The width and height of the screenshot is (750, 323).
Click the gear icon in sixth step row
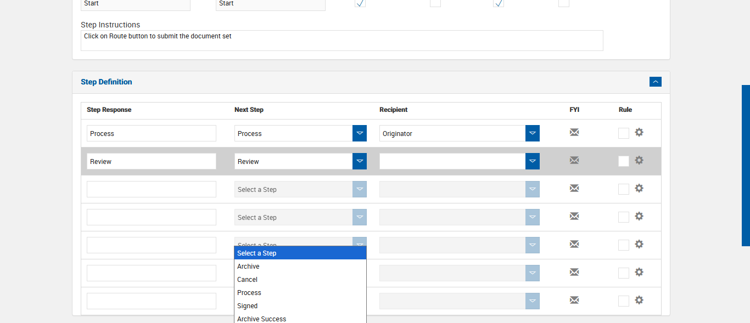point(639,272)
